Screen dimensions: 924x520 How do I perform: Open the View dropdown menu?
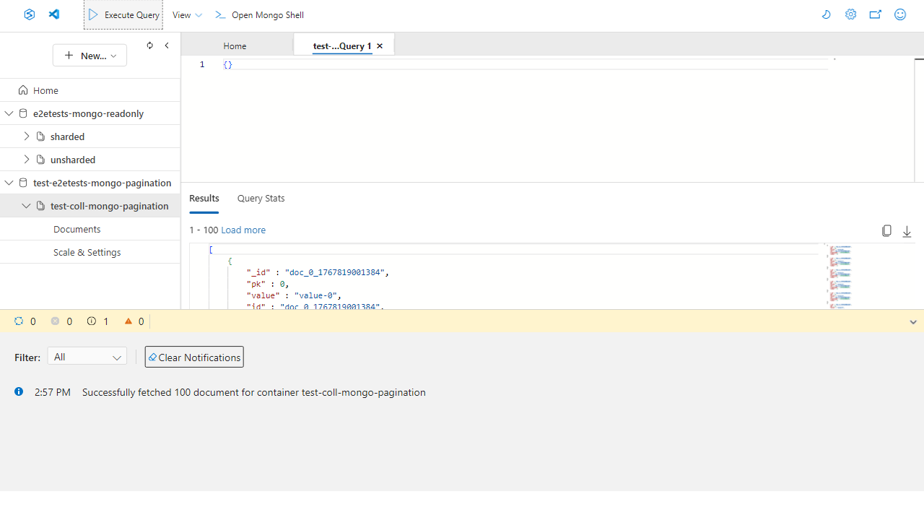coord(187,14)
